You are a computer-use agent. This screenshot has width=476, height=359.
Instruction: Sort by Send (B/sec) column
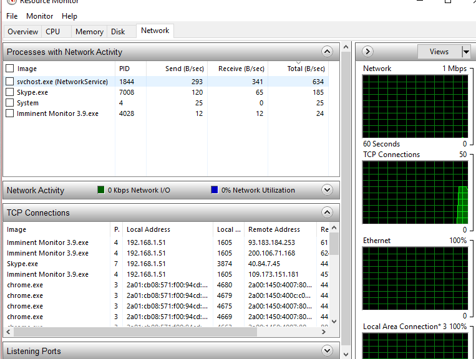pos(177,69)
